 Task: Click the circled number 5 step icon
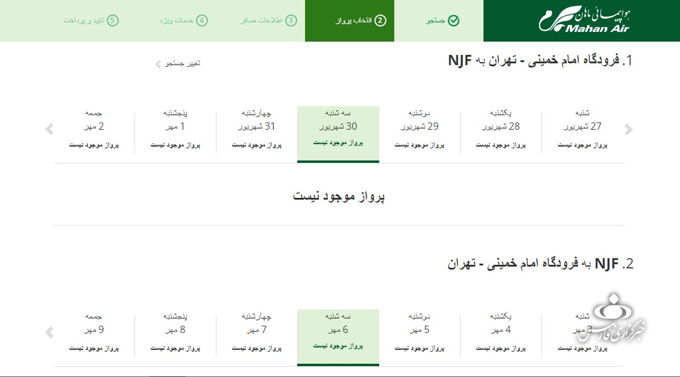pos(113,21)
